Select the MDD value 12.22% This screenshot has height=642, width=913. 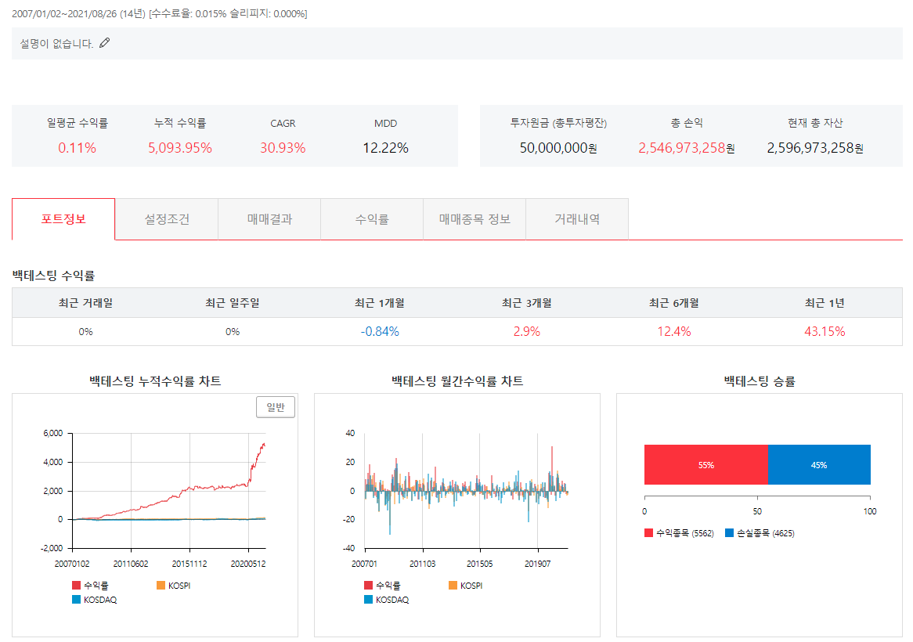[x=385, y=148]
